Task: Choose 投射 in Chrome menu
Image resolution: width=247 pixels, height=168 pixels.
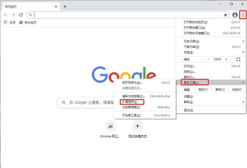Action: [211, 72]
